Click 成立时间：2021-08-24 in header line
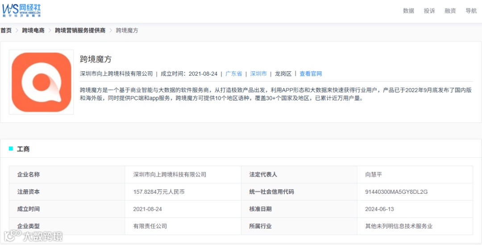Screen dimensions: 482x245 (x=189, y=73)
